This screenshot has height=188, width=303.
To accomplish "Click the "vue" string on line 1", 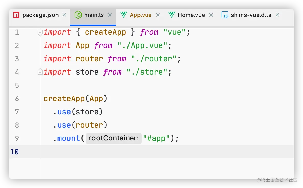I will click(174, 32).
